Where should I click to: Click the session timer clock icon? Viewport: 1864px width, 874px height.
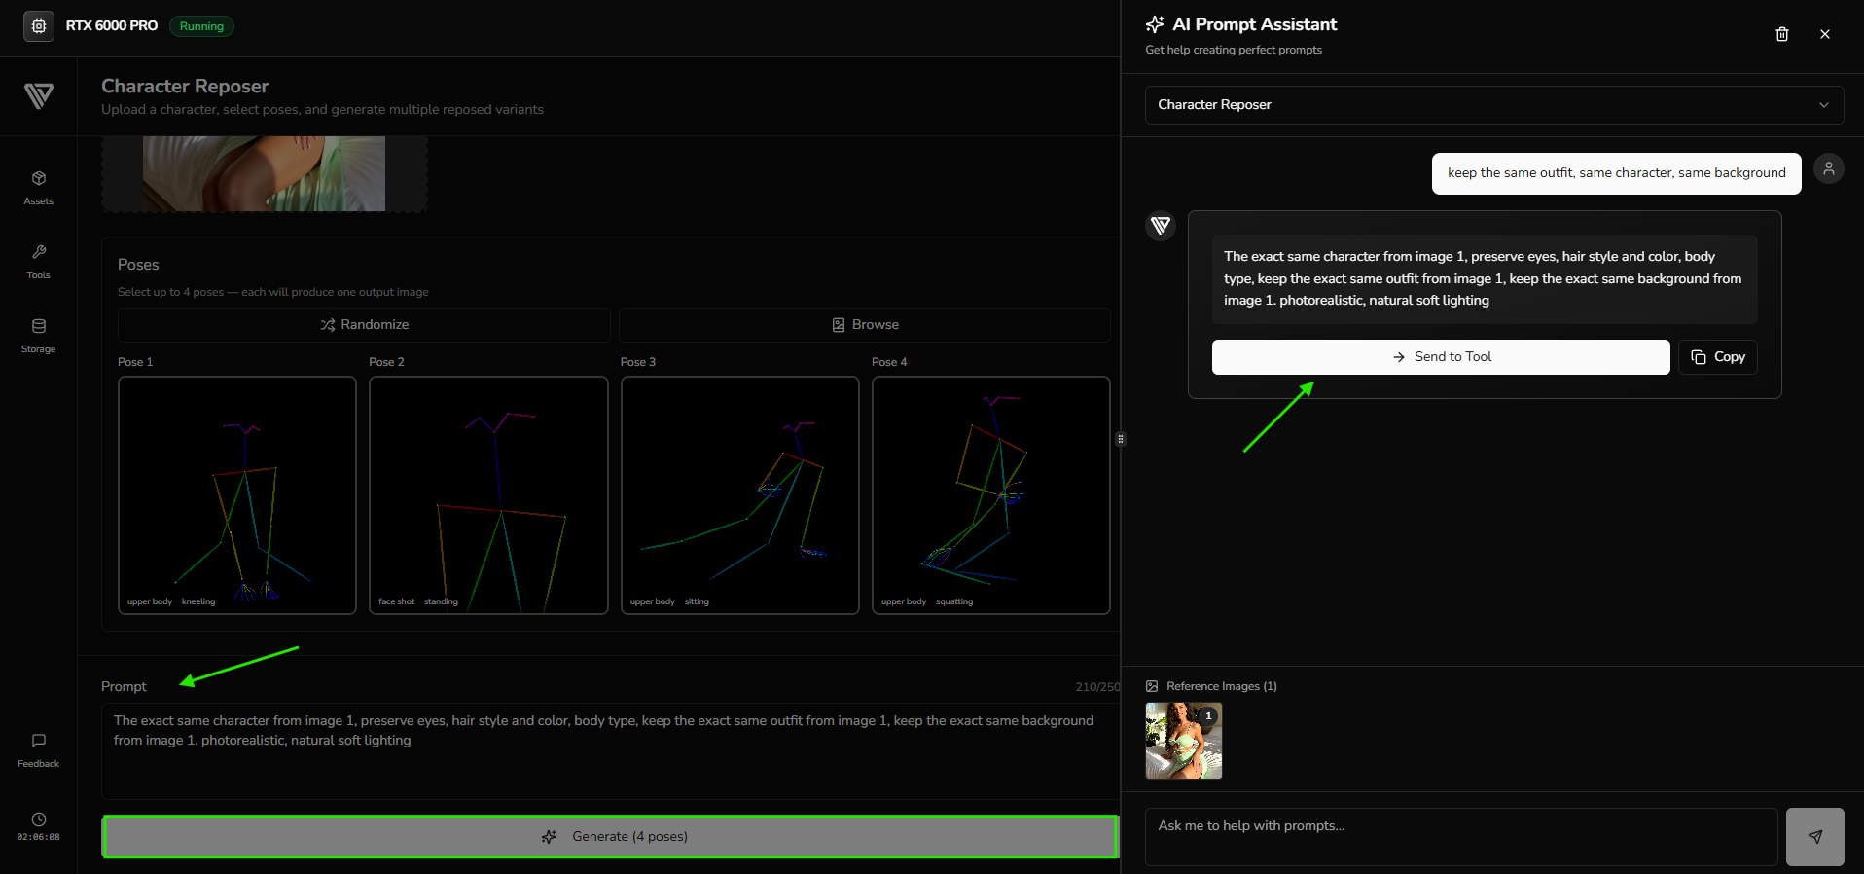(39, 819)
